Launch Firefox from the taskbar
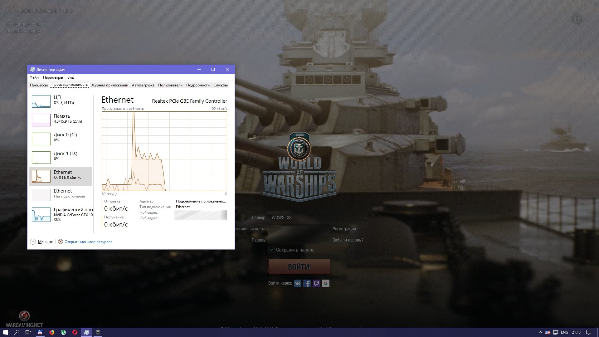This screenshot has height=337, width=599. (52, 332)
